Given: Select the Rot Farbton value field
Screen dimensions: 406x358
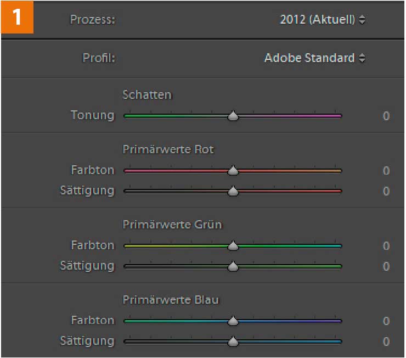Looking at the screenshot, I should click(386, 171).
